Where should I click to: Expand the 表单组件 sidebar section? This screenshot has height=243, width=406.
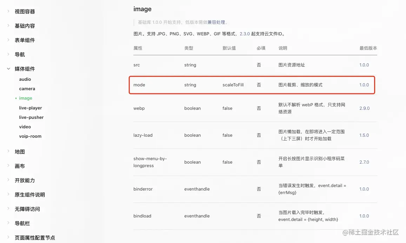click(x=25, y=40)
